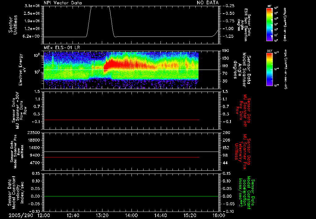The width and height of the screenshot is (316, 219).
Task: Click the '-1.00' Sun elevation axis value
Action: 229,29
